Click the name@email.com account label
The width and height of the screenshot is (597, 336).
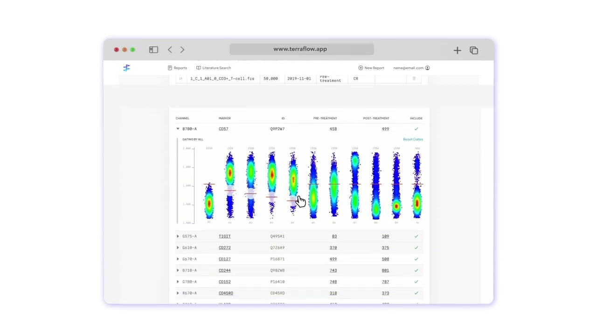tap(408, 68)
